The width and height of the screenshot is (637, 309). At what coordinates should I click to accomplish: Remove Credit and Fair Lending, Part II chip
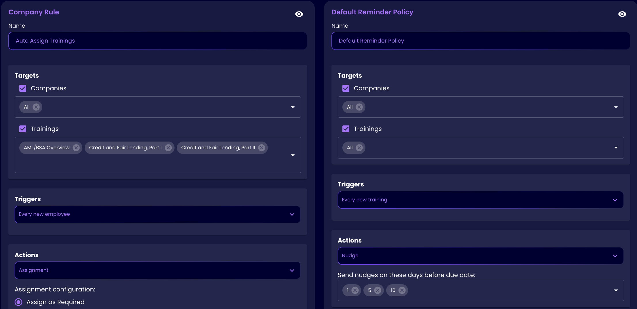tap(261, 148)
